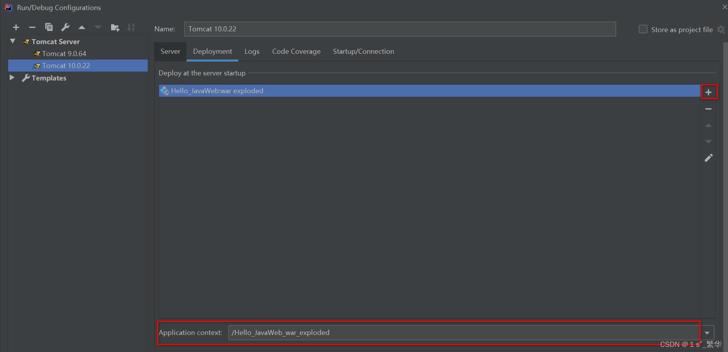Enable Store as project file
Image resolution: width=728 pixels, height=352 pixels.
tap(643, 29)
